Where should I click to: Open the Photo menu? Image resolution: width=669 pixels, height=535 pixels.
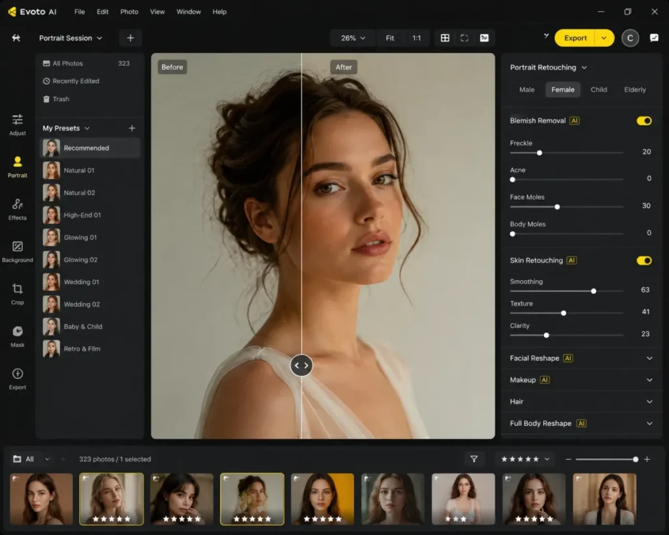(129, 12)
